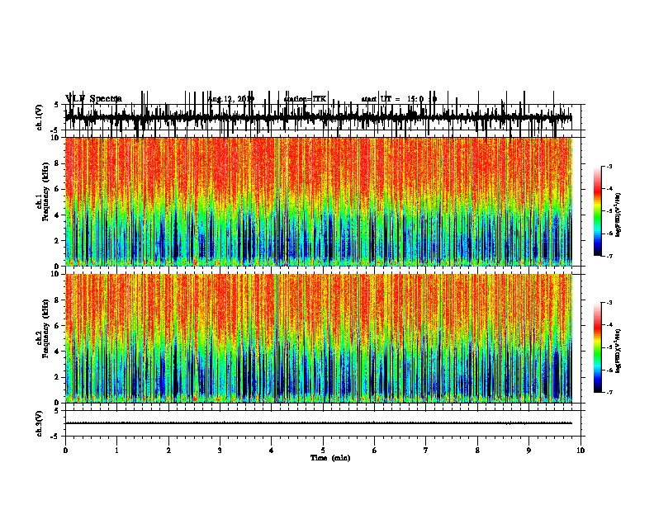Click the ch.2 color bar unit label

pos(618,351)
